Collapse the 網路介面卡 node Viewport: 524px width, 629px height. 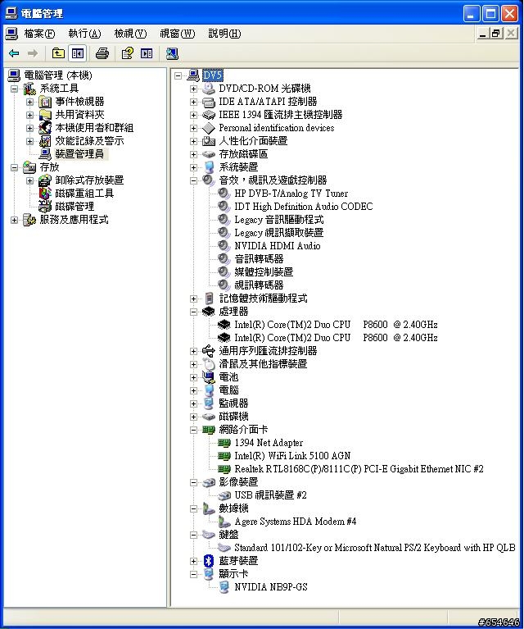pyautogui.click(x=193, y=430)
